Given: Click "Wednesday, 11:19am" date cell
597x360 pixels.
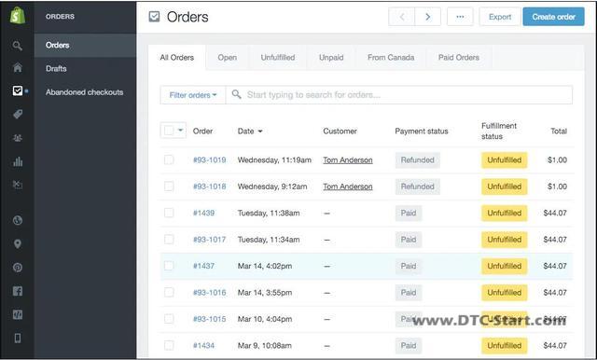Looking at the screenshot, I should [274, 159].
